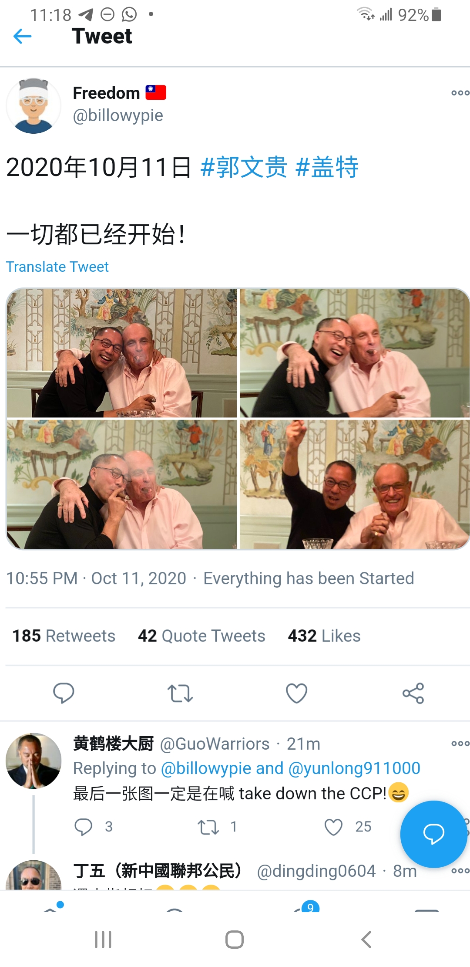Reply to the main tweet via comment icon
Screen dimensions: 470x967
pyautogui.click(x=64, y=693)
